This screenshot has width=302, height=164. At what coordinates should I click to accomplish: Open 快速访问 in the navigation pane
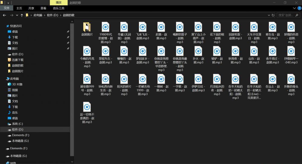(16, 26)
